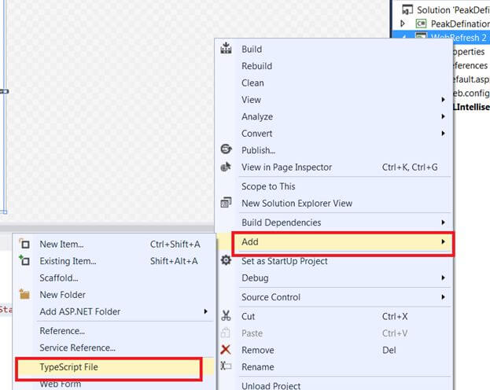Open the Build Dependencies submenu arrow
The height and width of the screenshot is (390, 490).
(443, 223)
